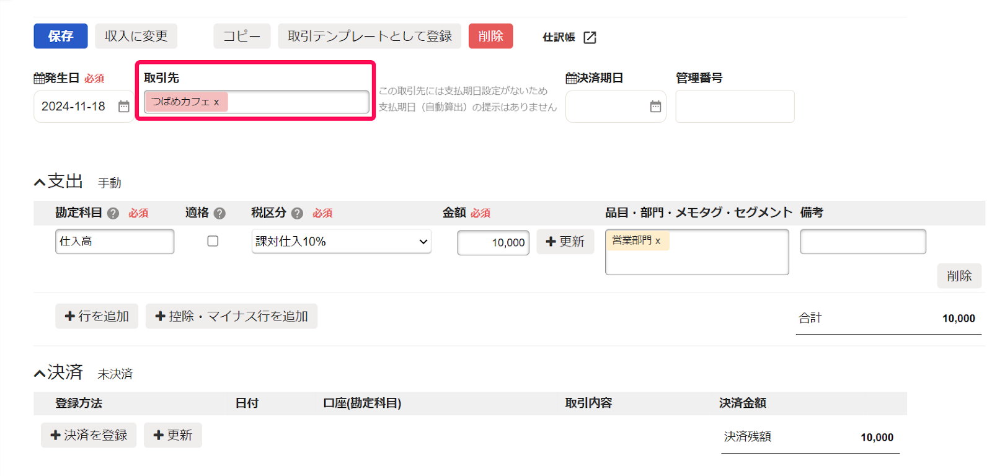Image resolution: width=992 pixels, height=476 pixels.
Task: Click the 収入に変更 button
Action: pyautogui.click(x=136, y=36)
